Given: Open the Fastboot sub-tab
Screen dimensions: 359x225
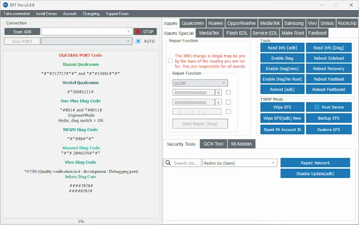Looking at the screenshot, I should click(317, 33).
